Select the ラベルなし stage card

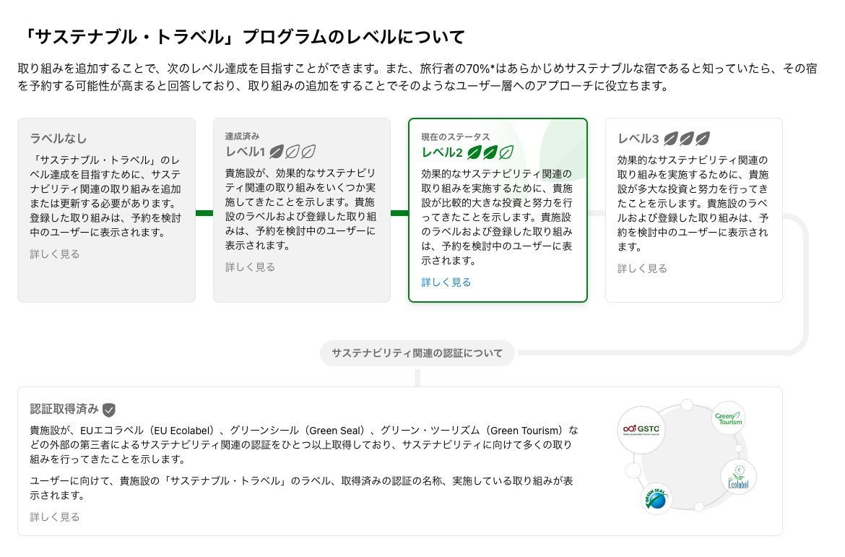coord(106,210)
